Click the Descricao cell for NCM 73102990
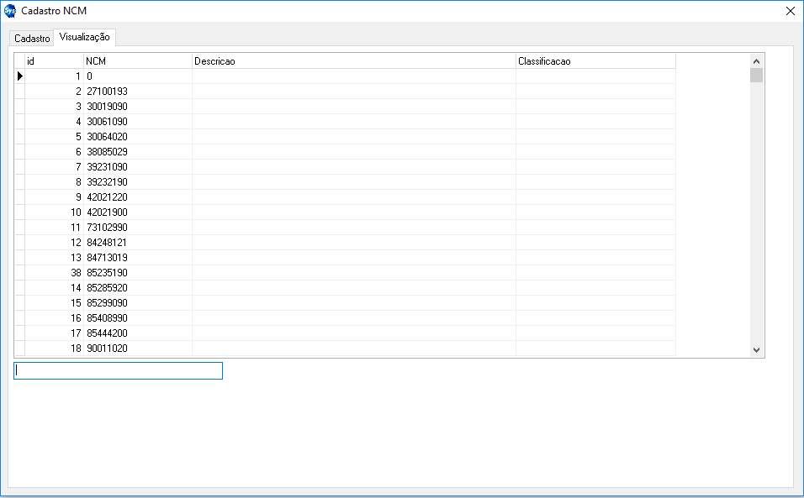 (x=353, y=228)
